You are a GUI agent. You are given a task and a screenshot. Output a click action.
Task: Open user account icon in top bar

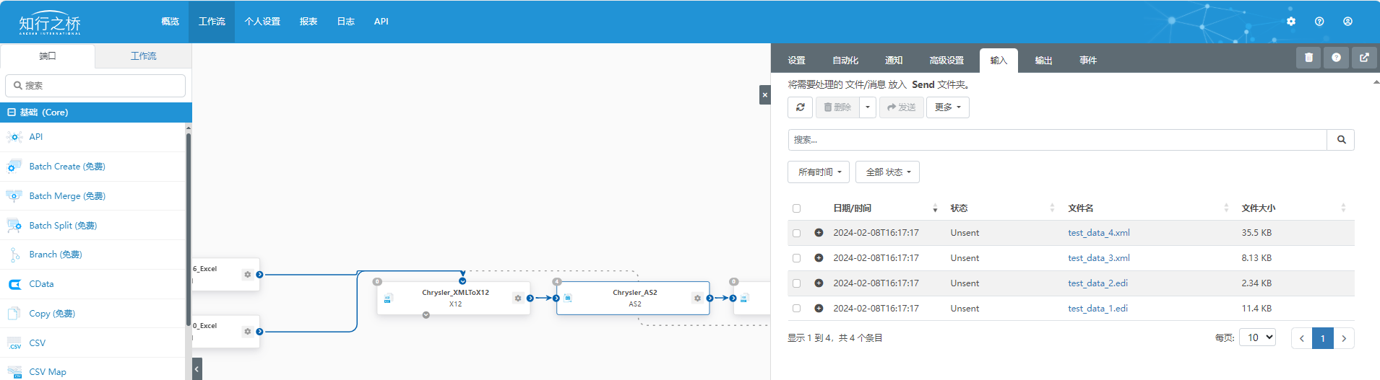coord(1347,22)
